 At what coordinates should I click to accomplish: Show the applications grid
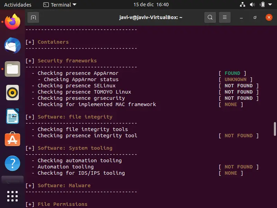pos(12,196)
